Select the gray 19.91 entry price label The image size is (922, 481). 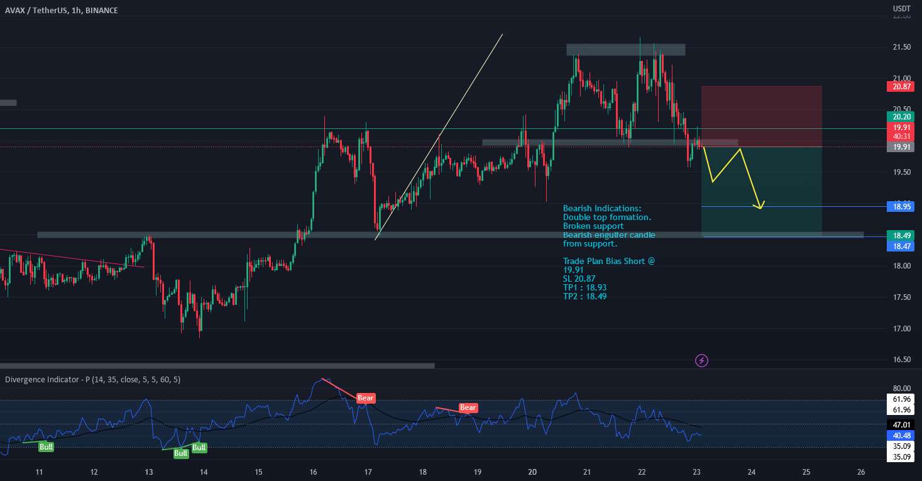click(899, 147)
